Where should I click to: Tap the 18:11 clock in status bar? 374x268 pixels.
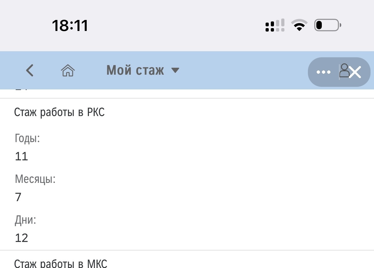click(70, 25)
